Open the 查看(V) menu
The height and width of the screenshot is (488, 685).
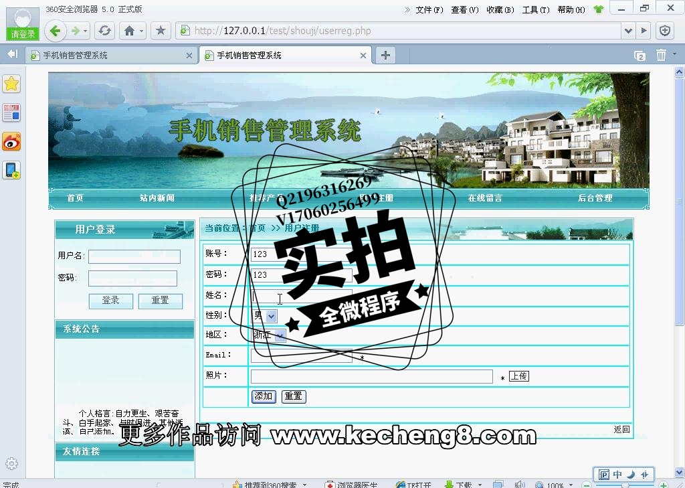click(x=465, y=9)
